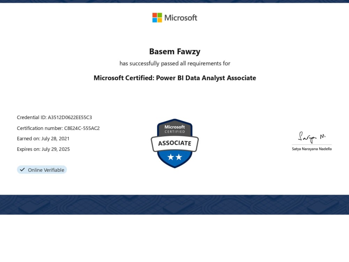Image resolution: width=349 pixels, height=262 pixels.
Task: Click the left star on the shield
Action: coord(170,157)
